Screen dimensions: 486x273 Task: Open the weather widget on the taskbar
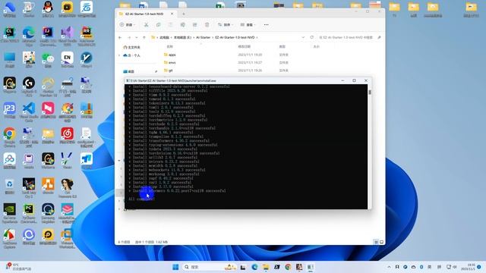[x=18, y=267]
